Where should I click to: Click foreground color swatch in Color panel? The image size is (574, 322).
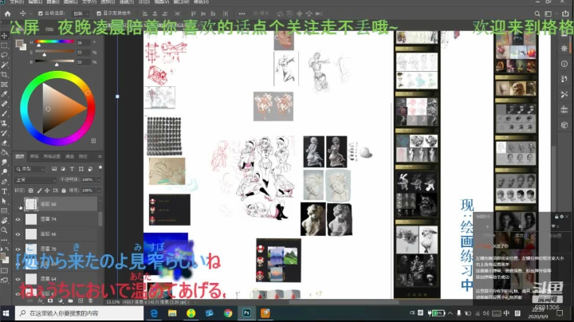pyautogui.click(x=19, y=44)
